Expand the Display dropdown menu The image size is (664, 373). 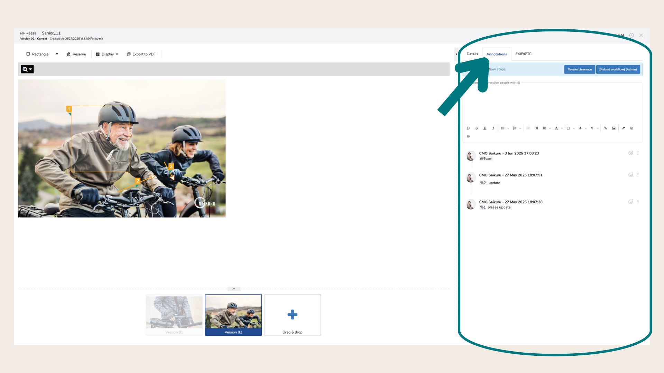107,54
